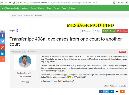Show site information icon in address bar
The image size is (129, 95).
(18, 3)
